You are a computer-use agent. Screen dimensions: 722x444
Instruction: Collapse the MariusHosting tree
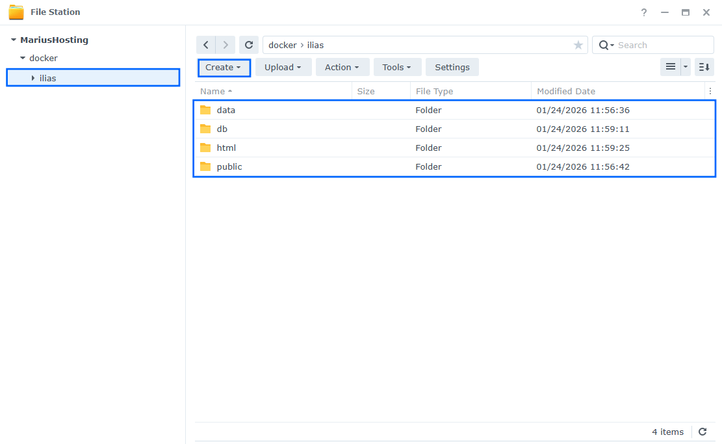pyautogui.click(x=12, y=40)
